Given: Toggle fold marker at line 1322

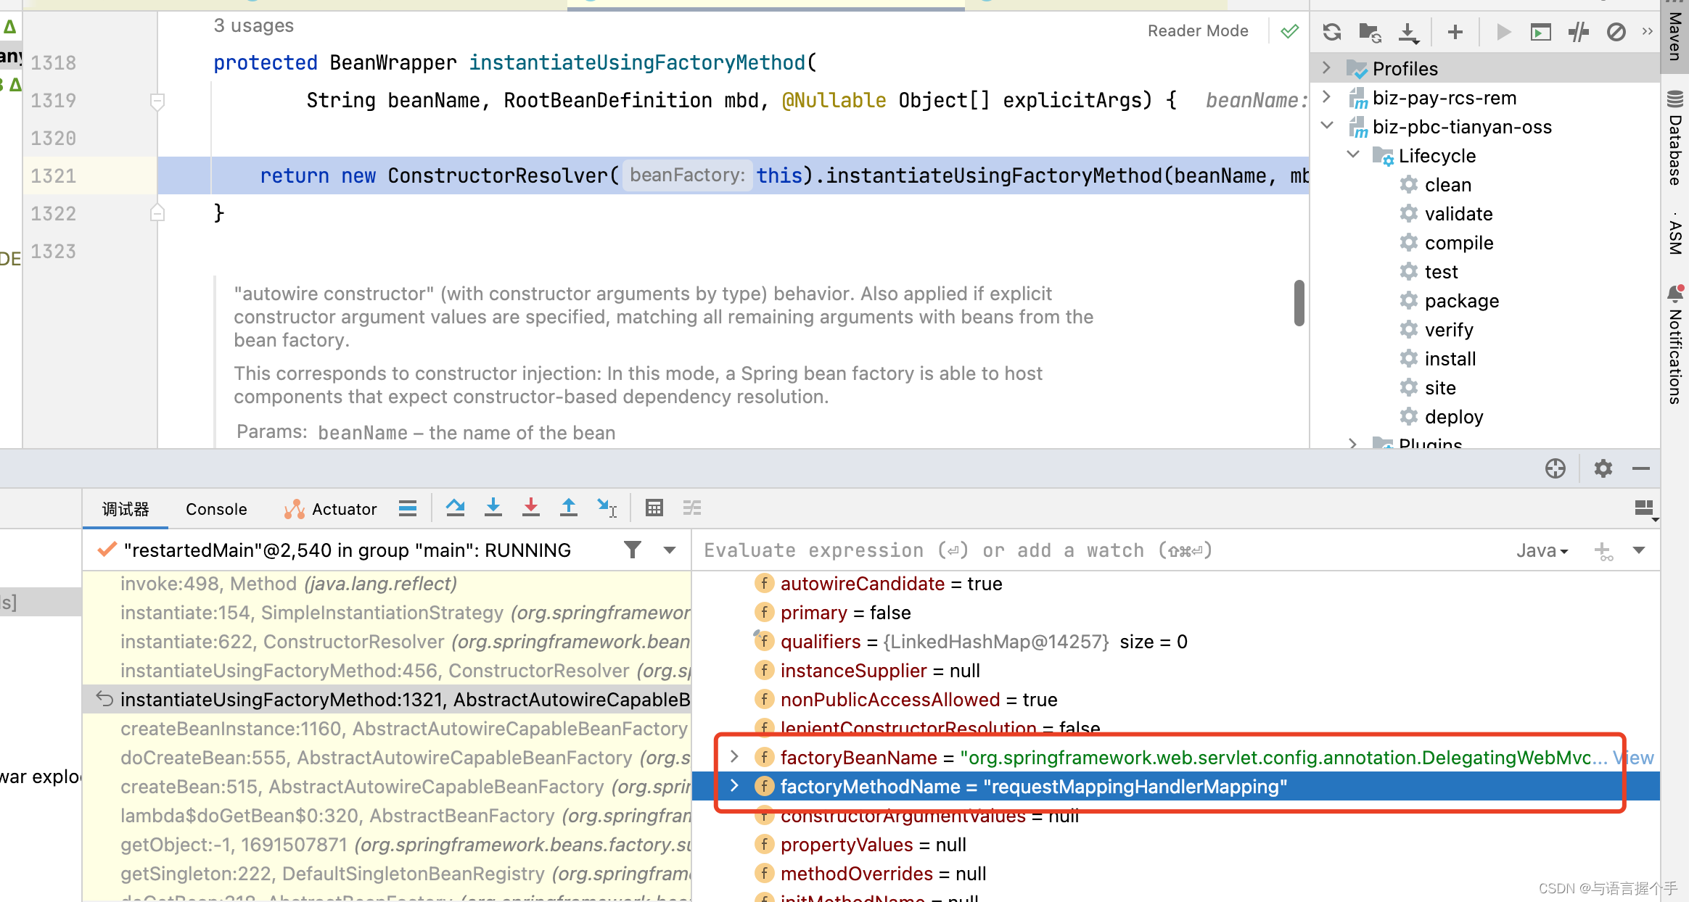Looking at the screenshot, I should coord(157,213).
